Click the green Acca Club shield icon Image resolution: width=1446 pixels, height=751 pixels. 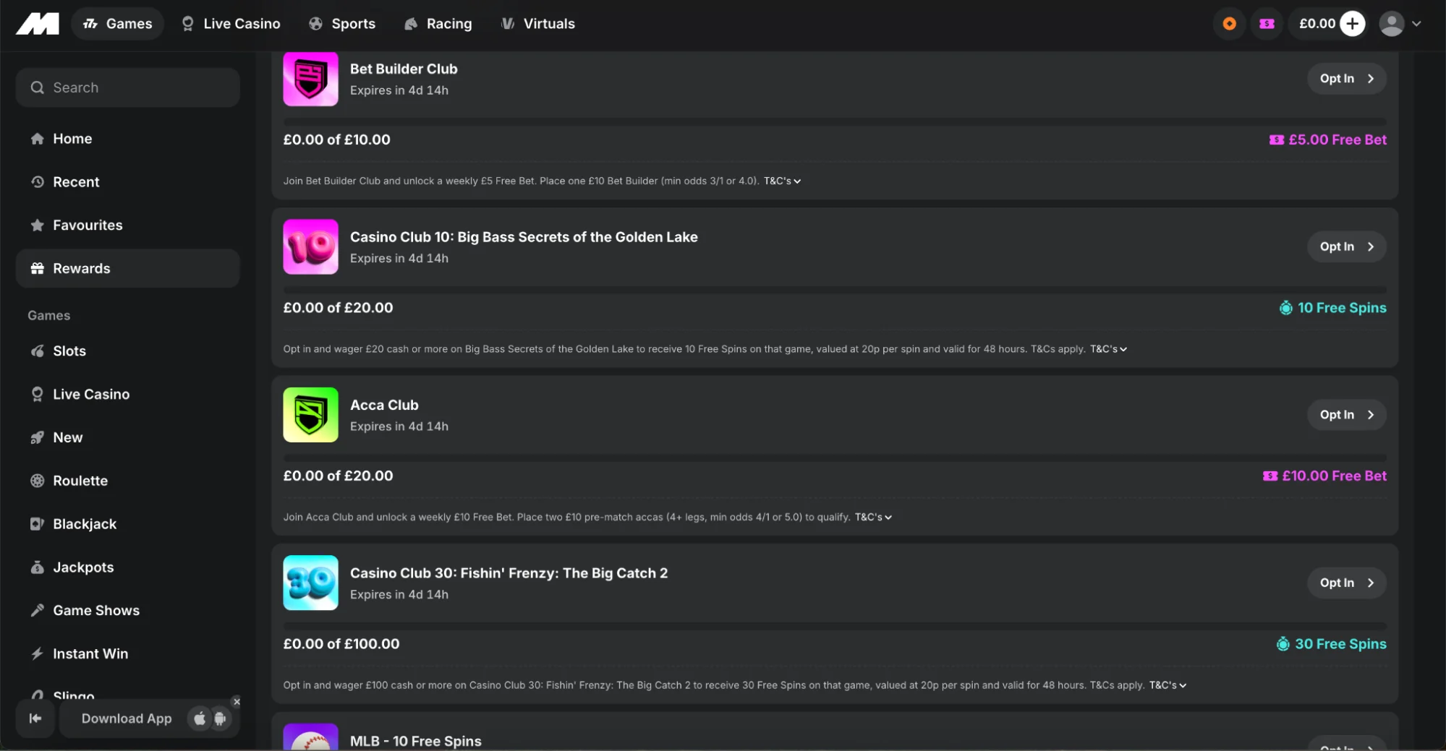tap(310, 415)
